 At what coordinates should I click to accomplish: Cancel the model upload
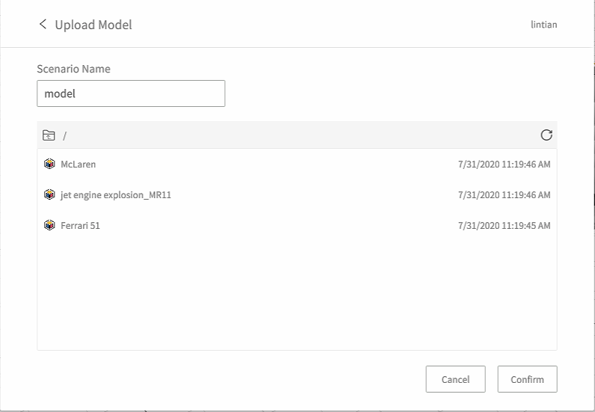[x=455, y=379]
